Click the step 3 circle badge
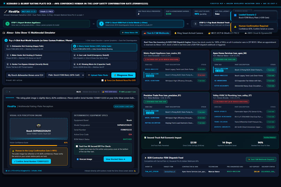 pos(196,24)
